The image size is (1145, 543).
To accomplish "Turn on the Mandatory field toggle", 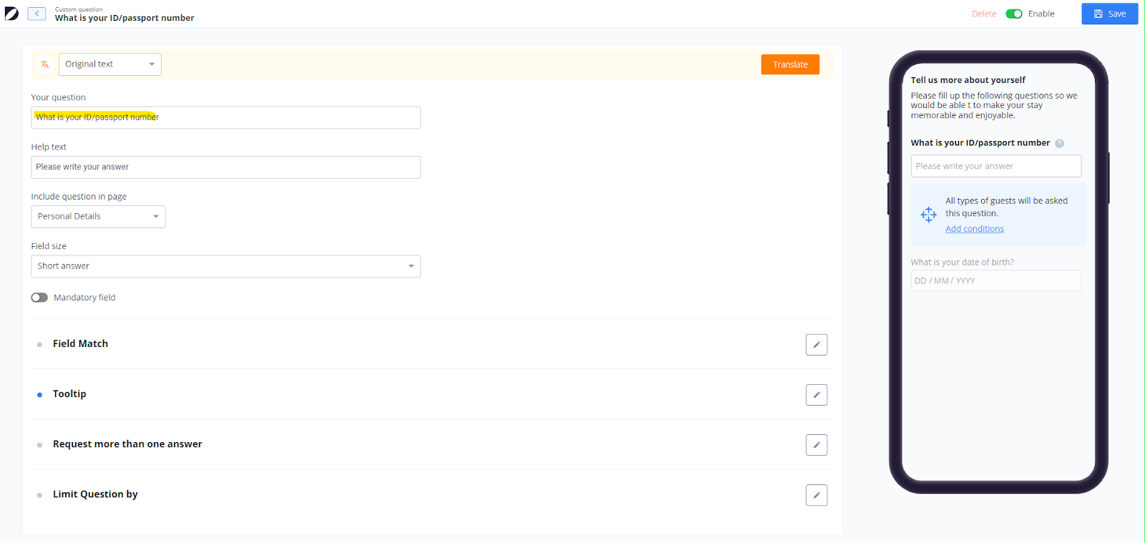I will [39, 298].
